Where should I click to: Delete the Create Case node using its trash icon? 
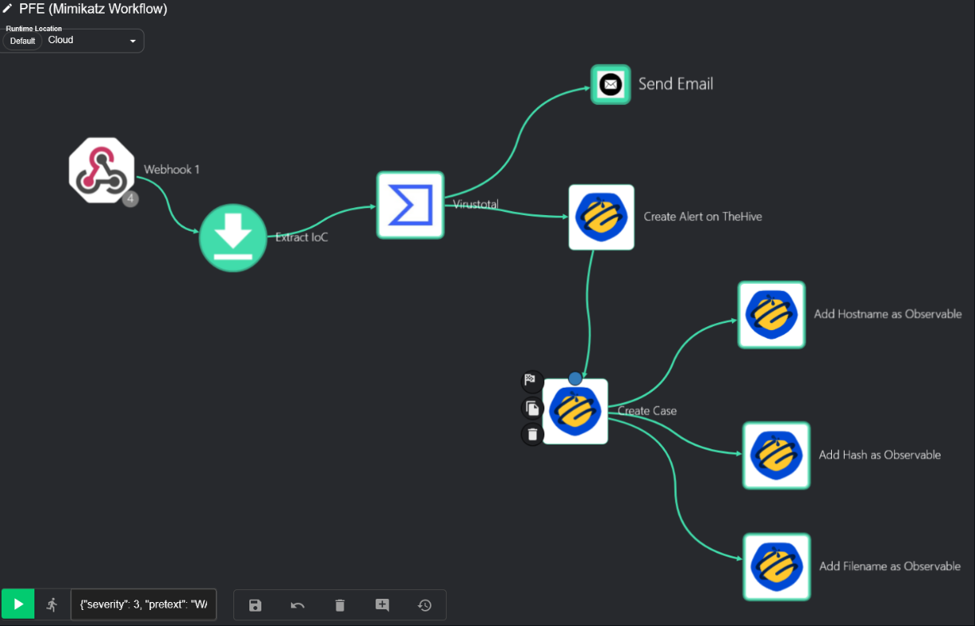pos(531,435)
